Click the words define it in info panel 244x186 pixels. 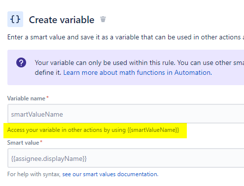(x=48, y=72)
